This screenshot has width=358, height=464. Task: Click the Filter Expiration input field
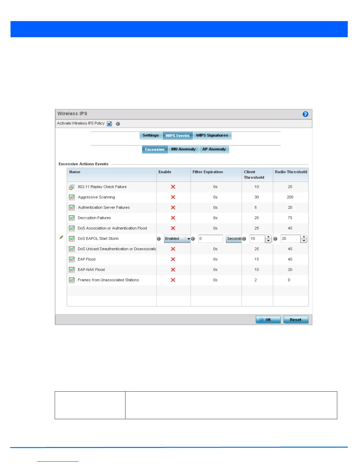point(210,239)
